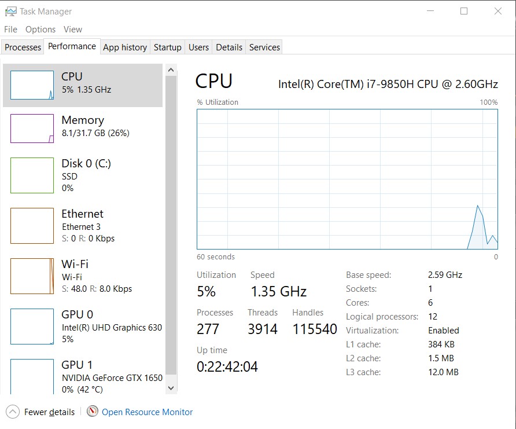Collapse view with Fewer details chevron
The image size is (516, 429).
coord(13,412)
